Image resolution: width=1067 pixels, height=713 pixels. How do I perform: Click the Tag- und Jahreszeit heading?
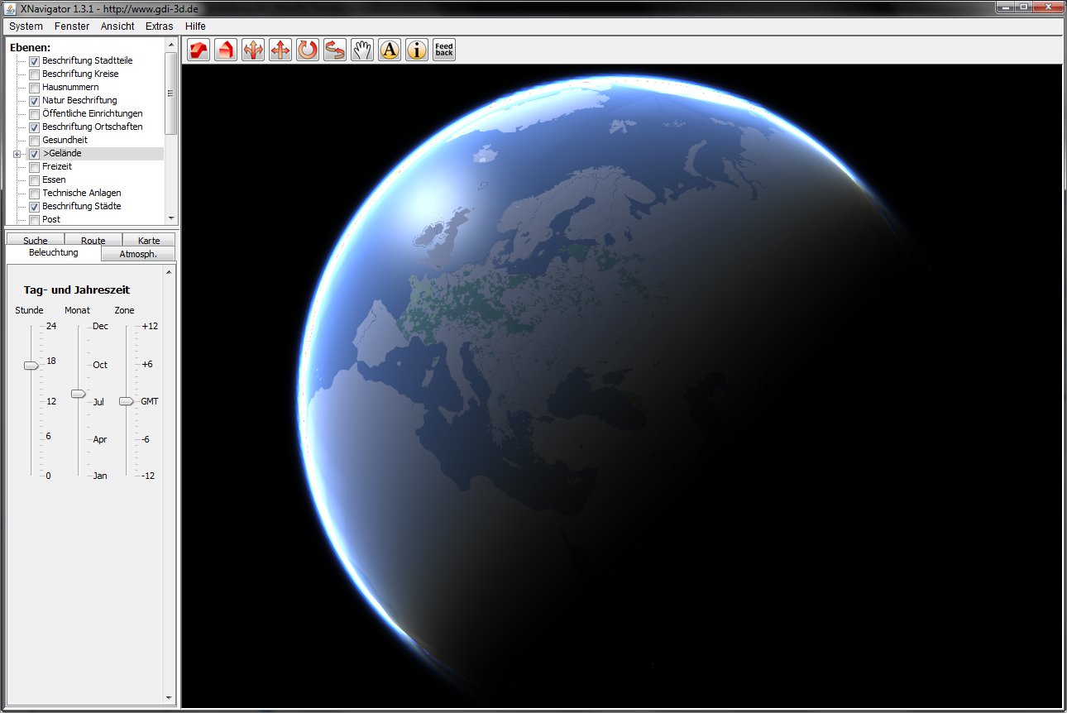(x=77, y=290)
